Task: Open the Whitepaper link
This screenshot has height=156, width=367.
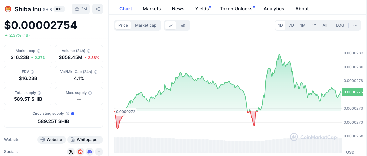Action: (x=85, y=140)
